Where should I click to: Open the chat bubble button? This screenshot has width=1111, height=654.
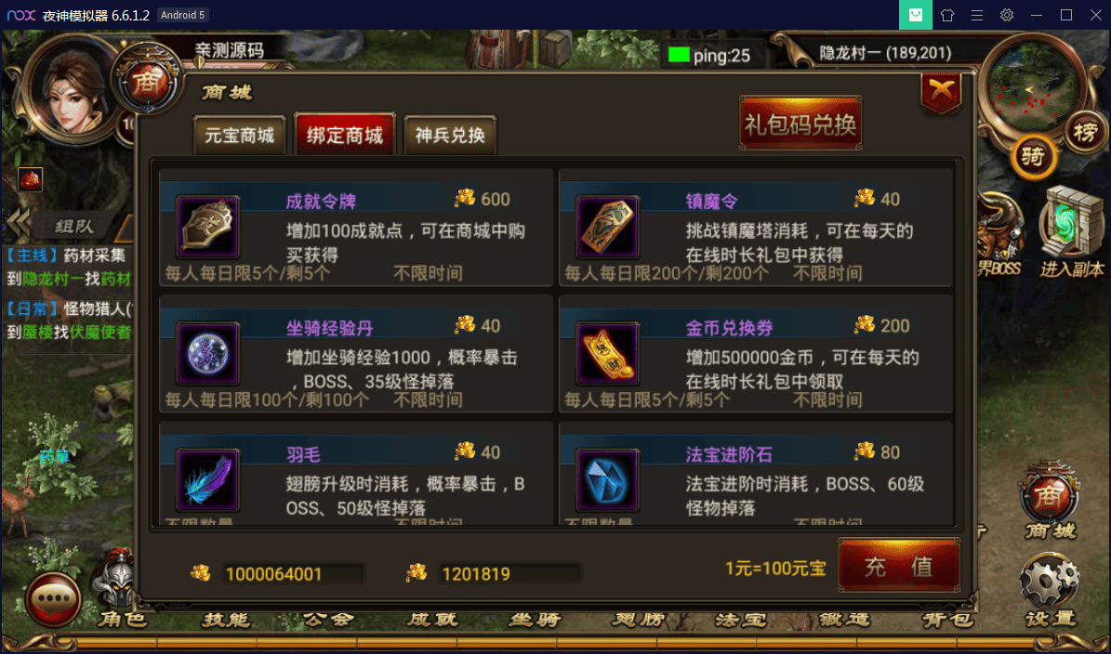53,599
